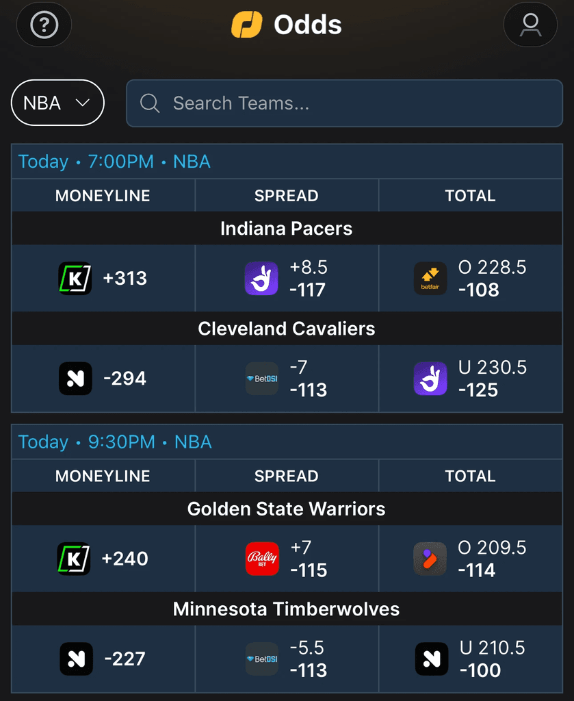Select the Cleveland Cavaliers team row
This screenshot has height=701, width=574.
point(287,329)
